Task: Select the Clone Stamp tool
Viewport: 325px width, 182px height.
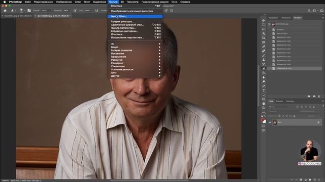Action: point(264,60)
